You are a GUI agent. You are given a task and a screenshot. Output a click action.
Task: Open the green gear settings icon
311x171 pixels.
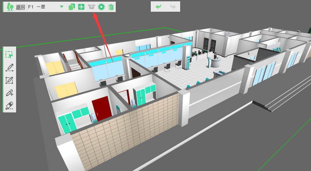coord(101,7)
